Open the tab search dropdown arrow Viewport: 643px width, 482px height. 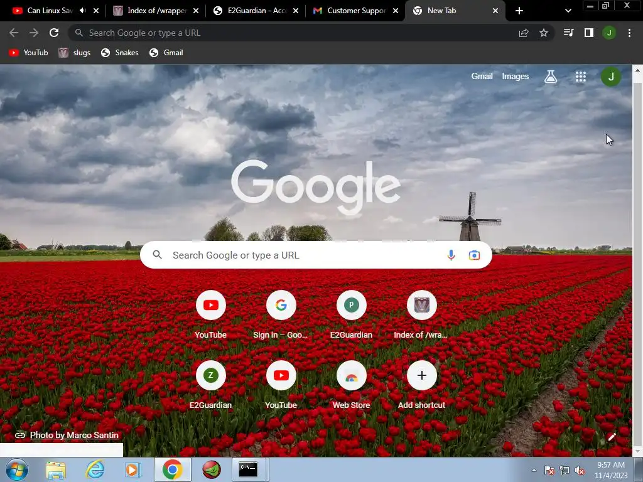pos(568,11)
